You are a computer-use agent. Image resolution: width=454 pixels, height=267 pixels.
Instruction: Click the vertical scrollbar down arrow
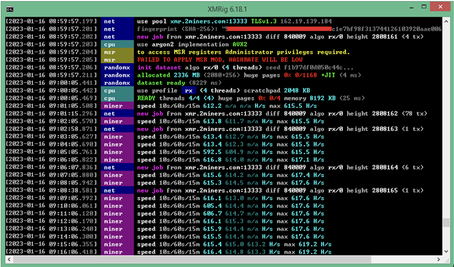(446, 251)
